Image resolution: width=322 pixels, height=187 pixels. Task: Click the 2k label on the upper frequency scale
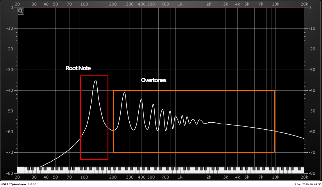pos(209,4)
